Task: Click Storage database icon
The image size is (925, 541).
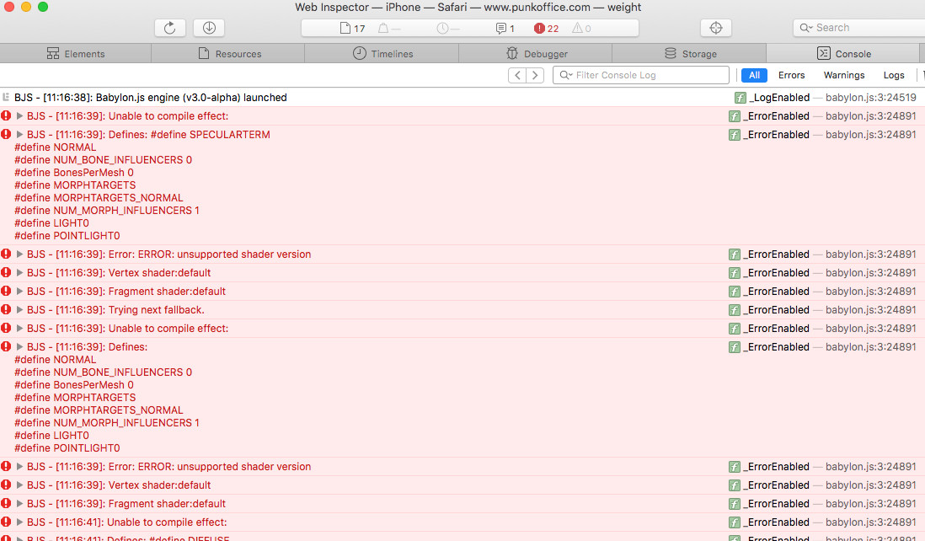Action: click(x=670, y=54)
